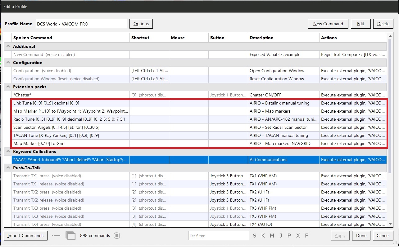This screenshot has width=399, height=247.
Task: Sort by Mouse column header
Action: (189, 38)
